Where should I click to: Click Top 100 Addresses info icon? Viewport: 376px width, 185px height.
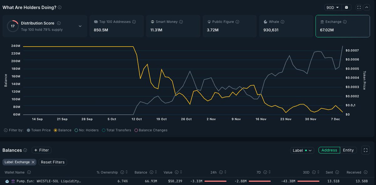click(x=134, y=22)
